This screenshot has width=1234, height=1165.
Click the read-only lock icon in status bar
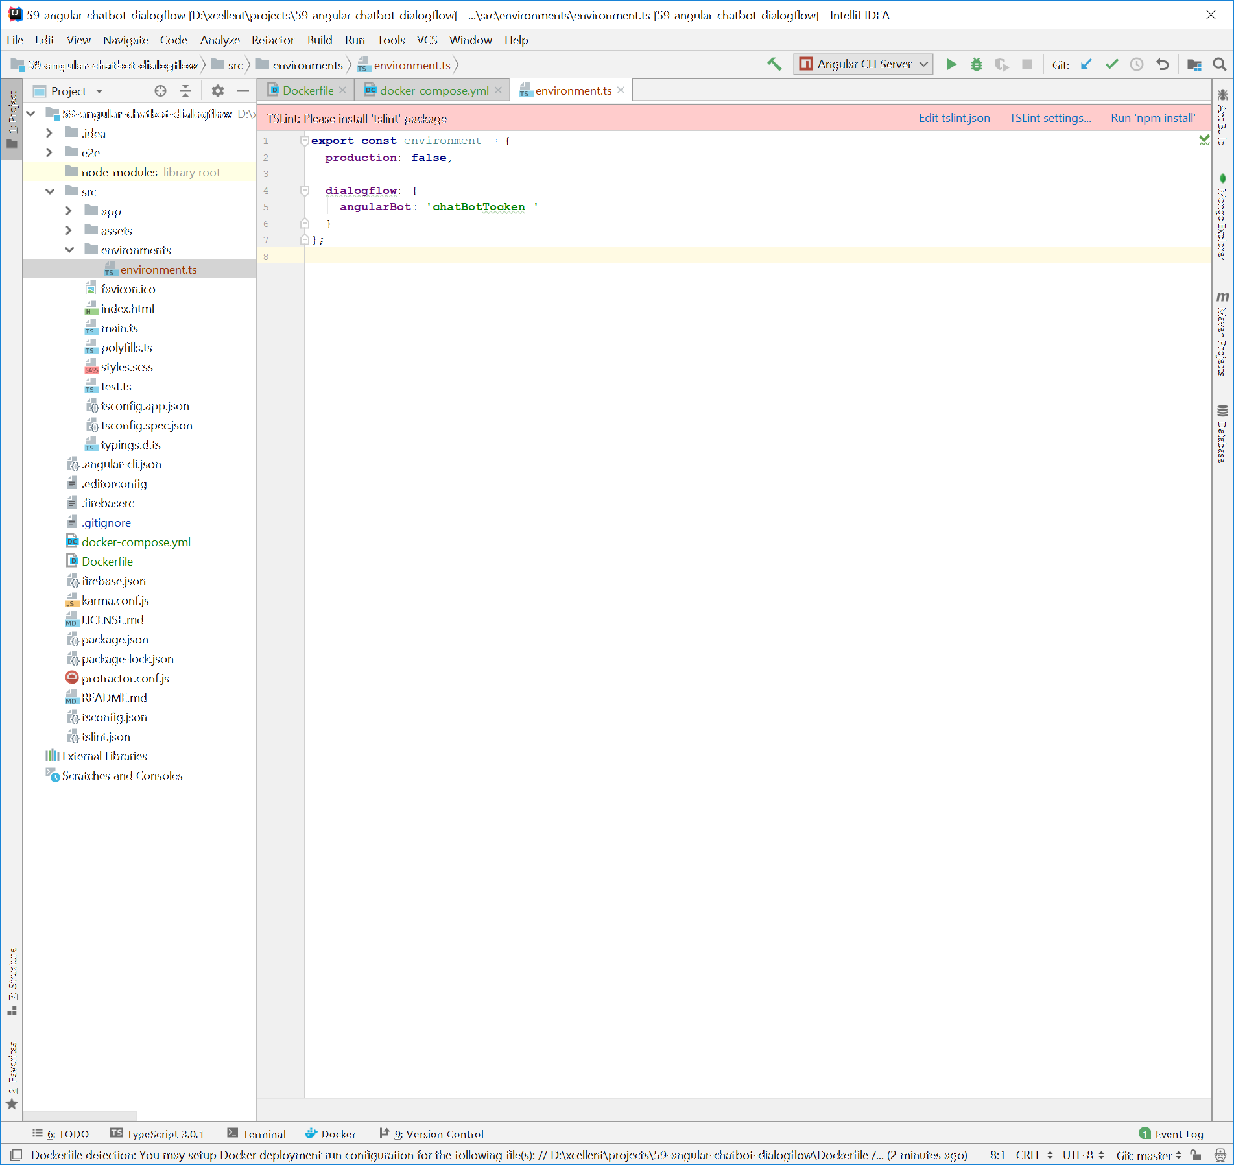pos(1196,1155)
